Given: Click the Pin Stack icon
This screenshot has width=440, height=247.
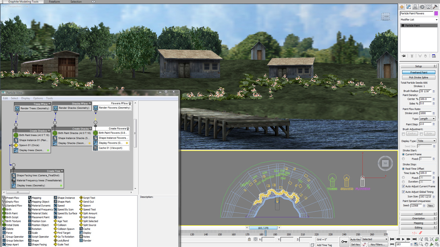Looking at the screenshot, I should point(404,56).
